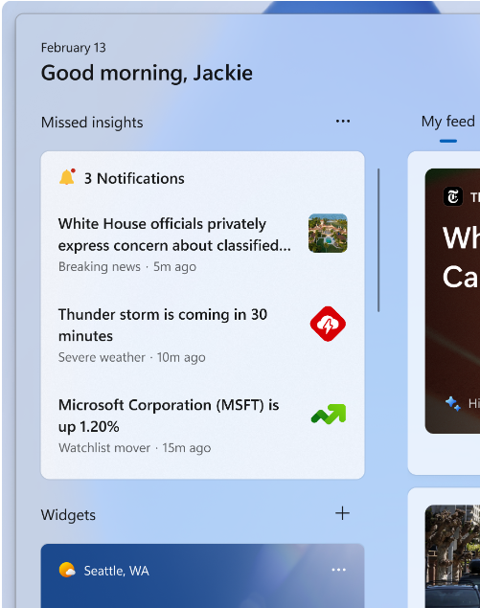Open White House officials breaking news headline
Screen dimensions: 480x608
tap(174, 235)
